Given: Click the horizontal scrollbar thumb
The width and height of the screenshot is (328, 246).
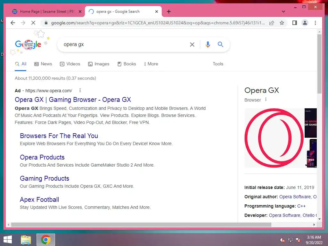Looking at the screenshot, I should point(141,225).
